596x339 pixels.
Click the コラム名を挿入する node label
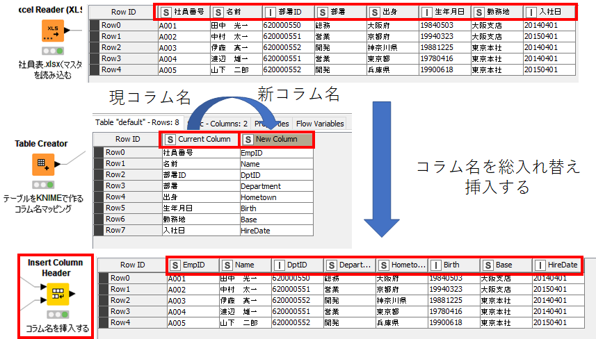[x=58, y=329]
